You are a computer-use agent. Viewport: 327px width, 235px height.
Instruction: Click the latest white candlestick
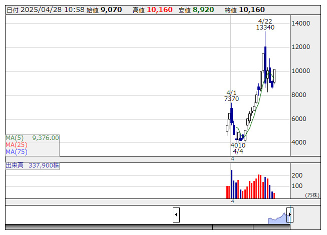[274, 76]
